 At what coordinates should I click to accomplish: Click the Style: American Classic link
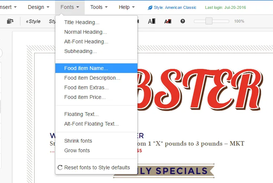pyautogui.click(x=175, y=8)
